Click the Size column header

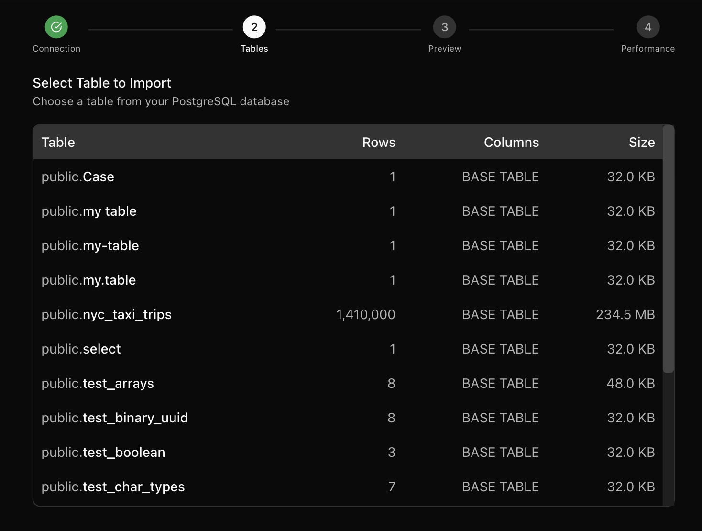(x=642, y=142)
